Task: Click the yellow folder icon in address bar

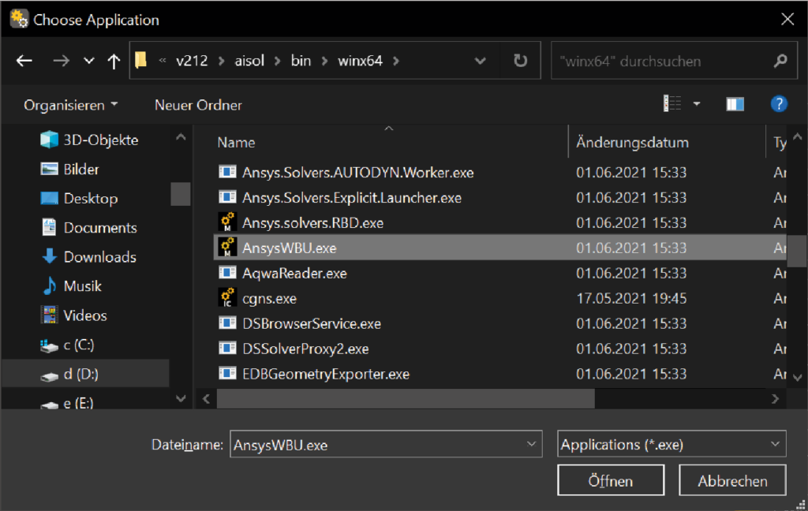Action: [140, 60]
